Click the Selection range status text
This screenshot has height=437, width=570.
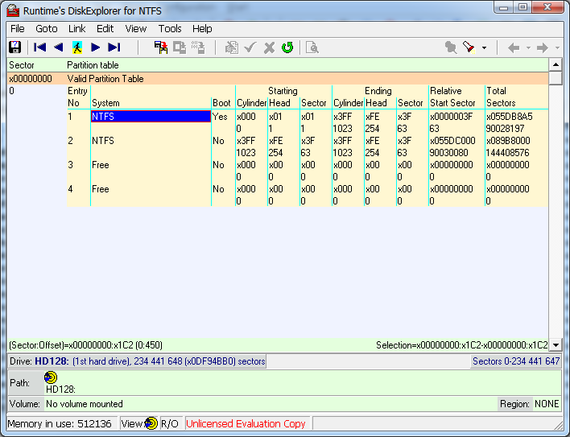(461, 345)
